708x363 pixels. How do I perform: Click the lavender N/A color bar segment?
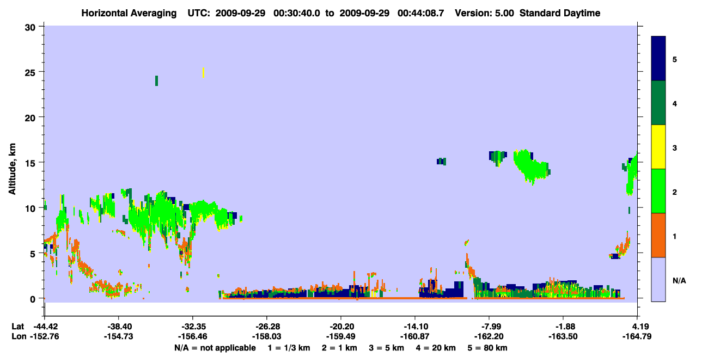pyautogui.click(x=658, y=279)
